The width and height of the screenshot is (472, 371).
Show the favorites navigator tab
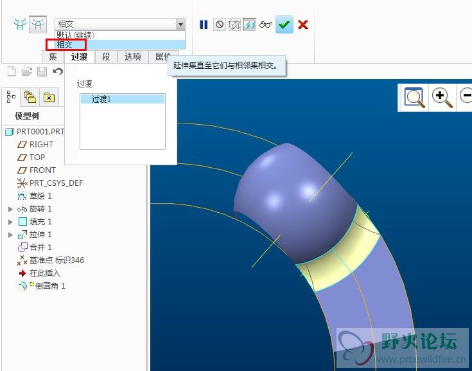pos(49,97)
